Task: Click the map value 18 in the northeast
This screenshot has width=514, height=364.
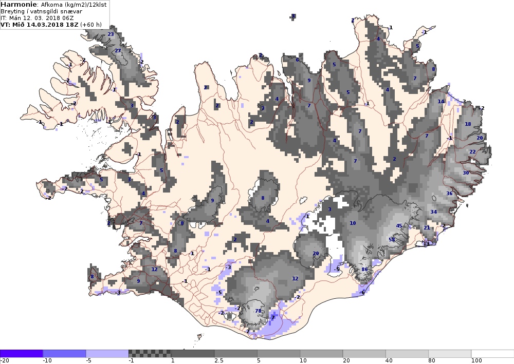Action: tap(468, 124)
